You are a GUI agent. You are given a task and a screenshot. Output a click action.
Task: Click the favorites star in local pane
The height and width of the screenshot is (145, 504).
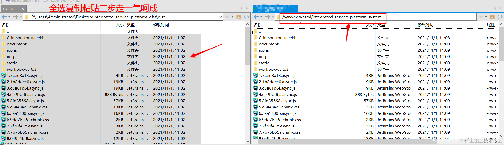tap(227, 17)
